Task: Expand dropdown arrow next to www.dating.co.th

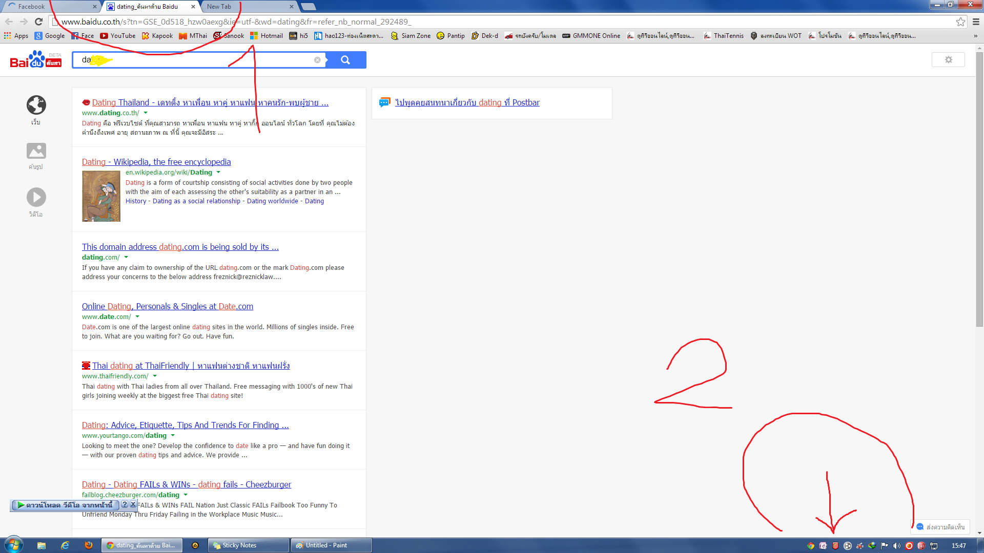Action: (146, 113)
